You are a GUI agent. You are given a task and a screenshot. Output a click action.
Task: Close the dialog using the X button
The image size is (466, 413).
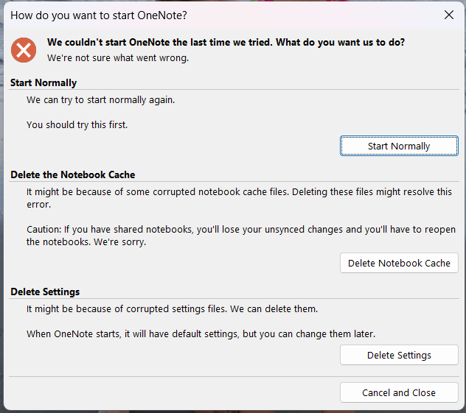pyautogui.click(x=448, y=14)
